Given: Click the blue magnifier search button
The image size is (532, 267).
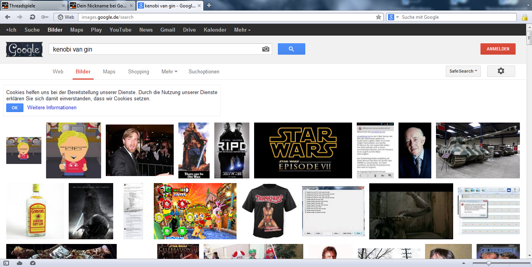Looking at the screenshot, I should (291, 49).
